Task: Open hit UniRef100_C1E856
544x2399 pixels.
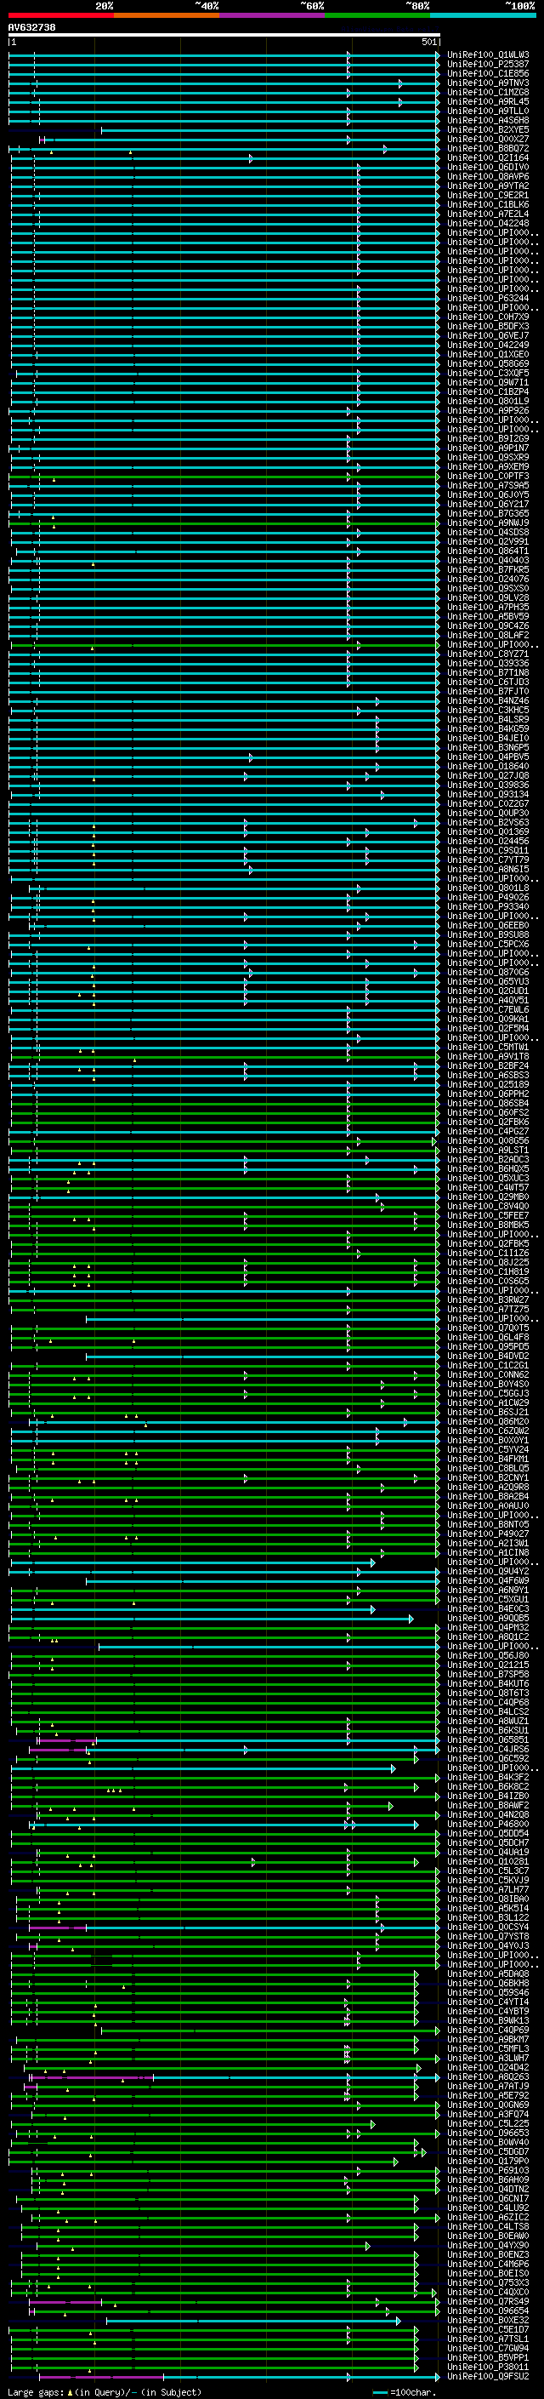Action: coord(488,73)
